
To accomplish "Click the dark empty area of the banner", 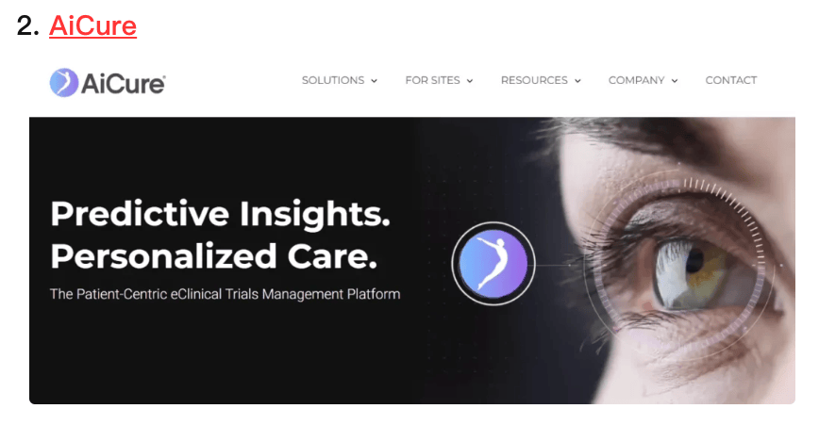I will (209, 354).
